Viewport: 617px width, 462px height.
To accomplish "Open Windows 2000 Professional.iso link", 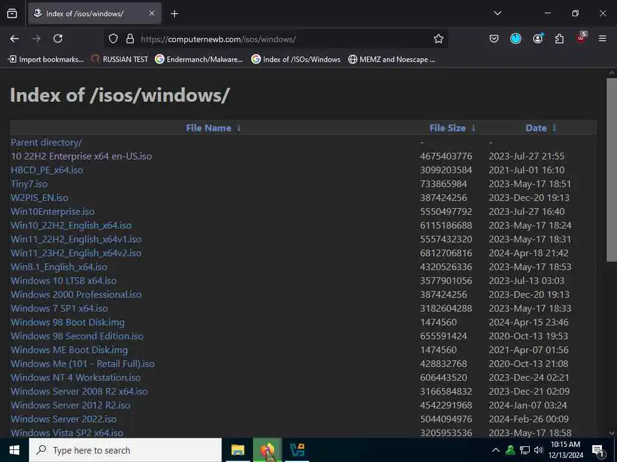I will coord(76,295).
